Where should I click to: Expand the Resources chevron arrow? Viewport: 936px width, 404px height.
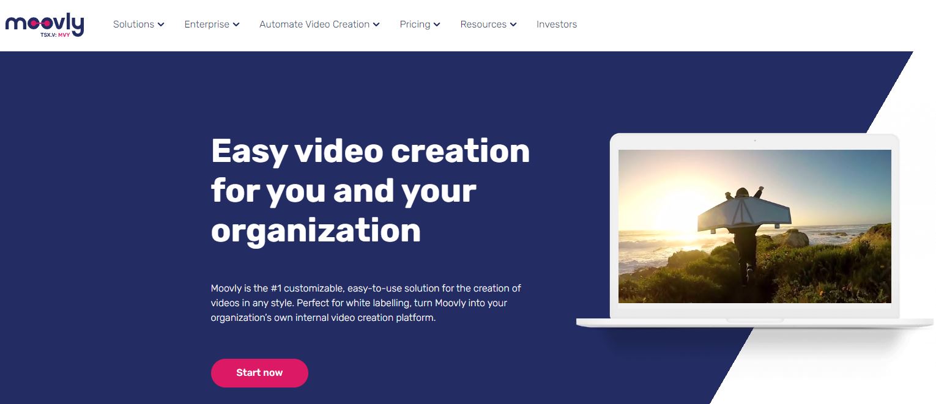click(x=513, y=25)
